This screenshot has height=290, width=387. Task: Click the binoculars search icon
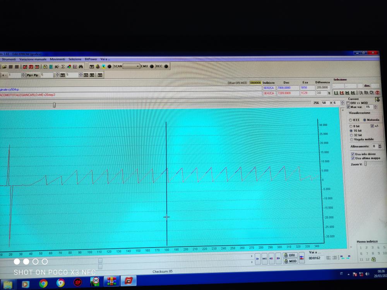tap(81, 67)
